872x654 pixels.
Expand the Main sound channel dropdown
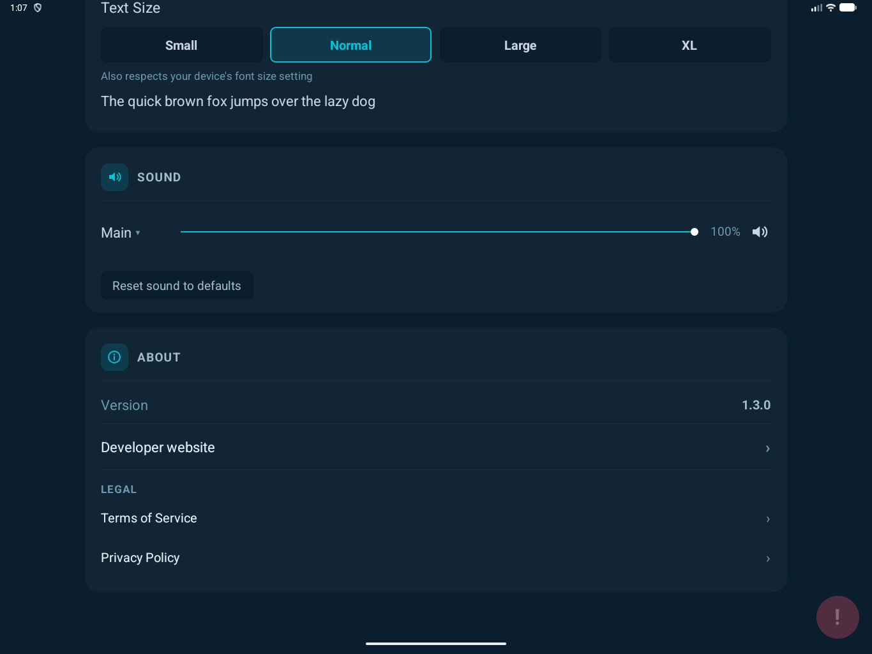click(x=121, y=233)
